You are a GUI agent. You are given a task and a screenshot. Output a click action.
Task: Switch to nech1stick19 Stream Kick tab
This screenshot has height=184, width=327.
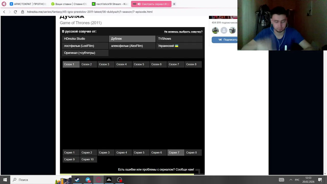click(x=110, y=4)
